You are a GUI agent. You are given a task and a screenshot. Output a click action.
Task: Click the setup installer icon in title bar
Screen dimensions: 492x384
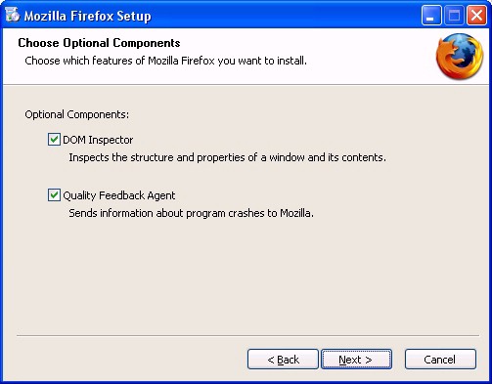pos(13,15)
